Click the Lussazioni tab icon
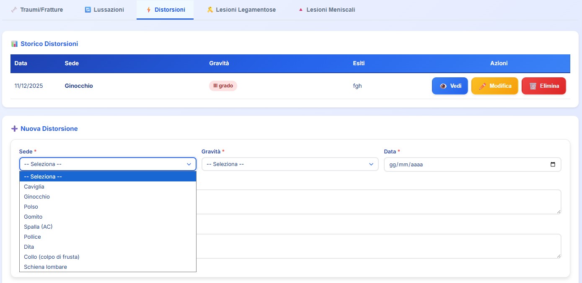The width and height of the screenshot is (582, 283). coord(88,10)
